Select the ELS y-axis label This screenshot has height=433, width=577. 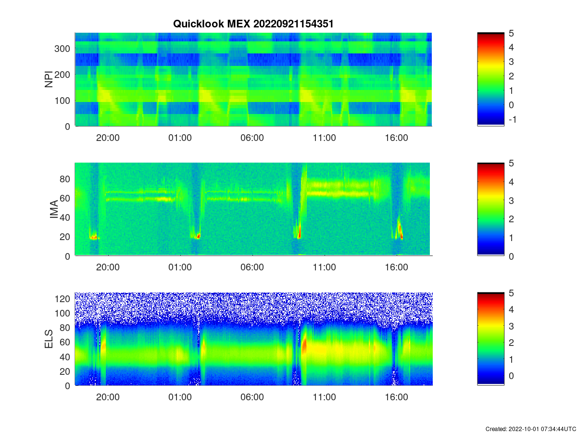[49, 339]
